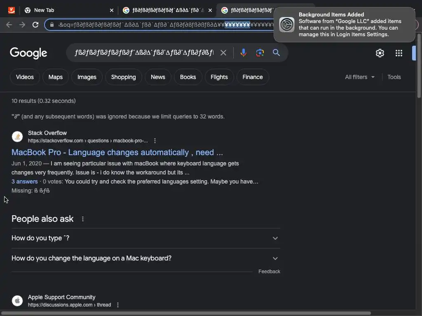Filter results by Shopping

pos(123,77)
